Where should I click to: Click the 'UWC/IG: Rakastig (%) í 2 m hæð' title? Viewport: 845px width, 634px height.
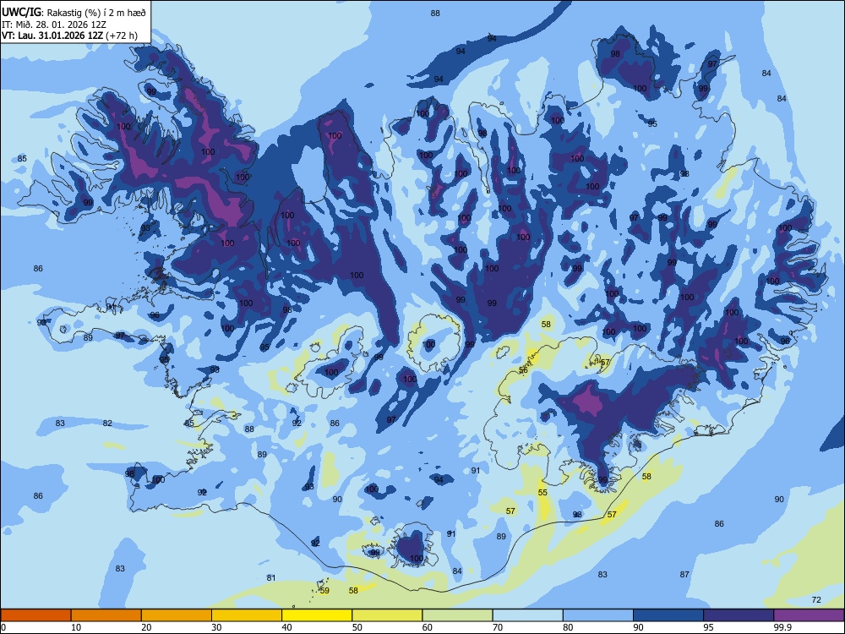pos(74,13)
